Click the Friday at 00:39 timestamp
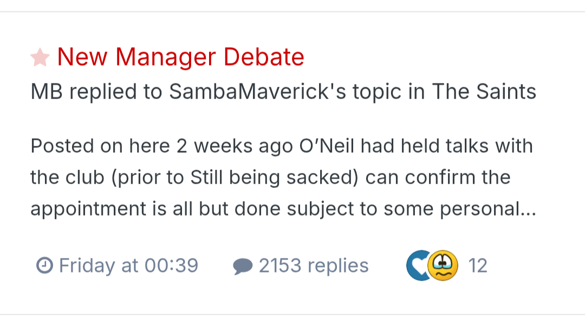Image resolution: width=585 pixels, height=318 pixels. coord(128,266)
